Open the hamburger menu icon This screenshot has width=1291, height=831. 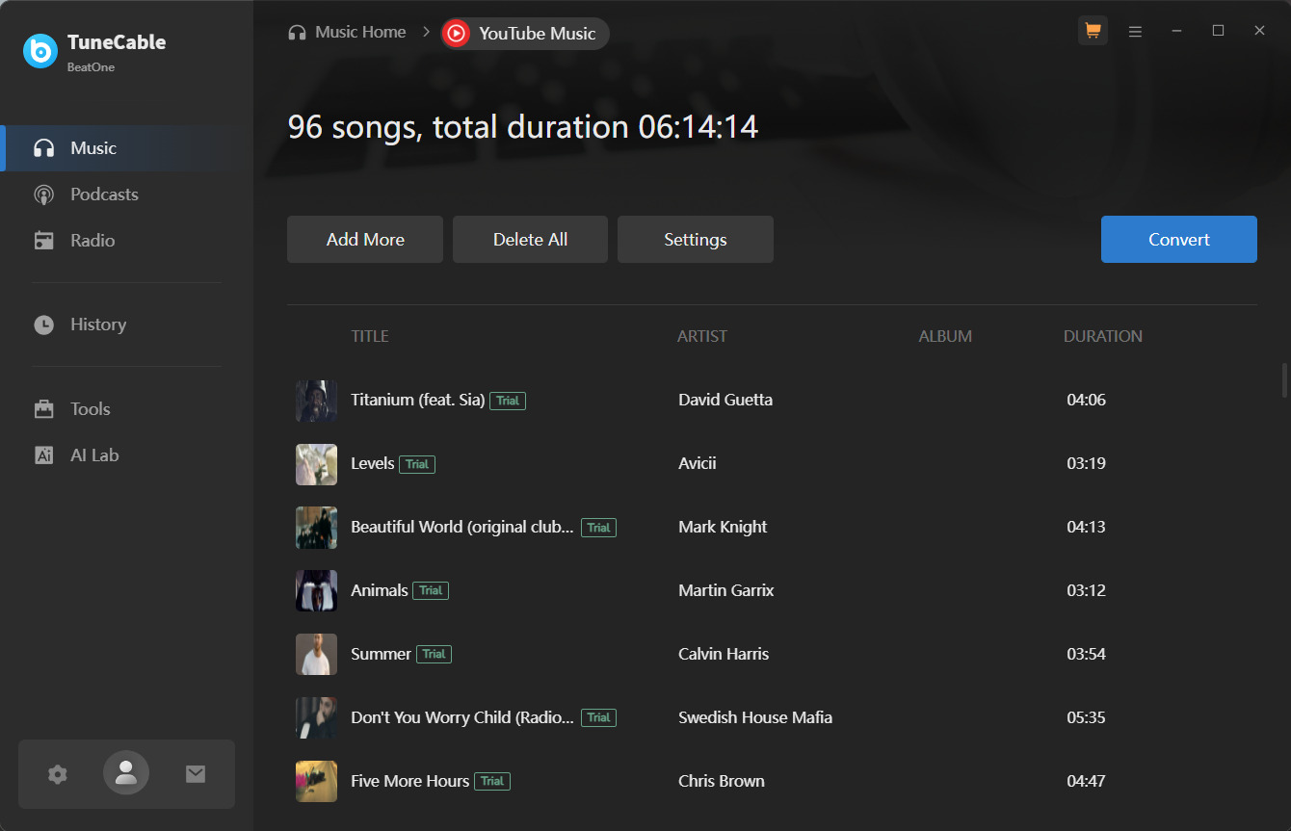(1135, 31)
